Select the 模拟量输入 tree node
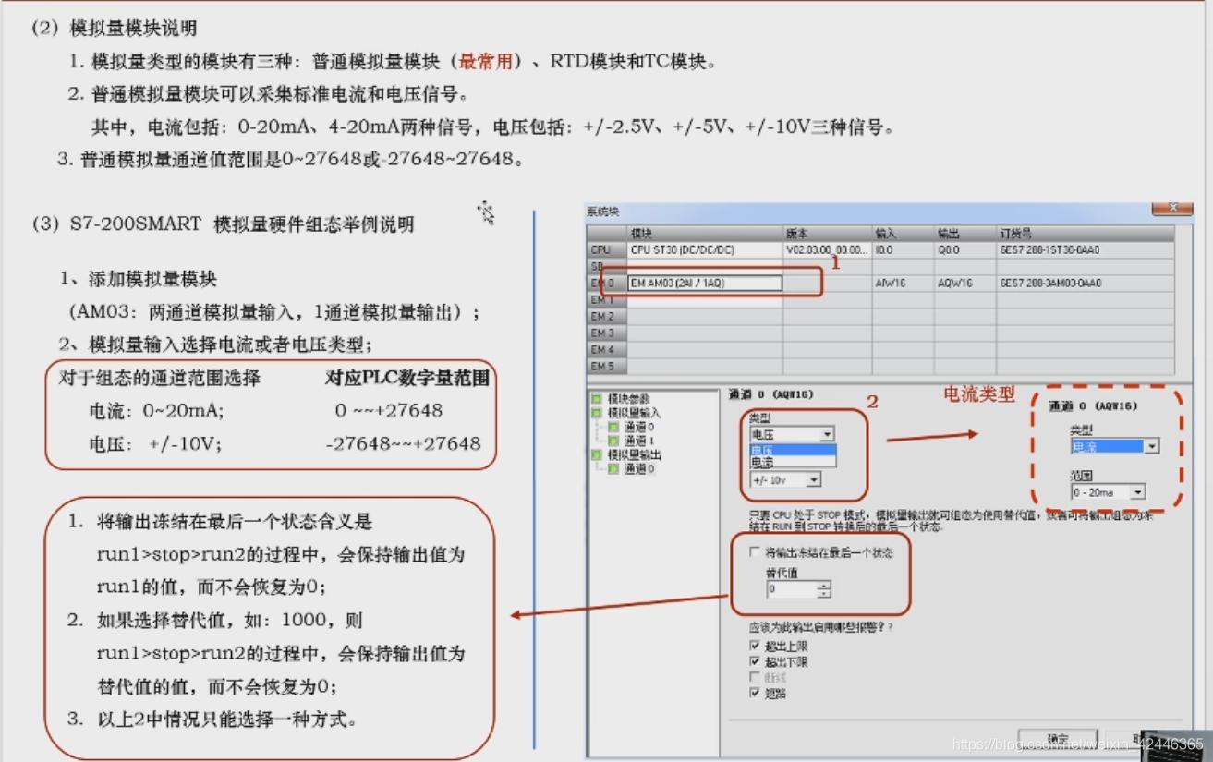 click(x=625, y=413)
